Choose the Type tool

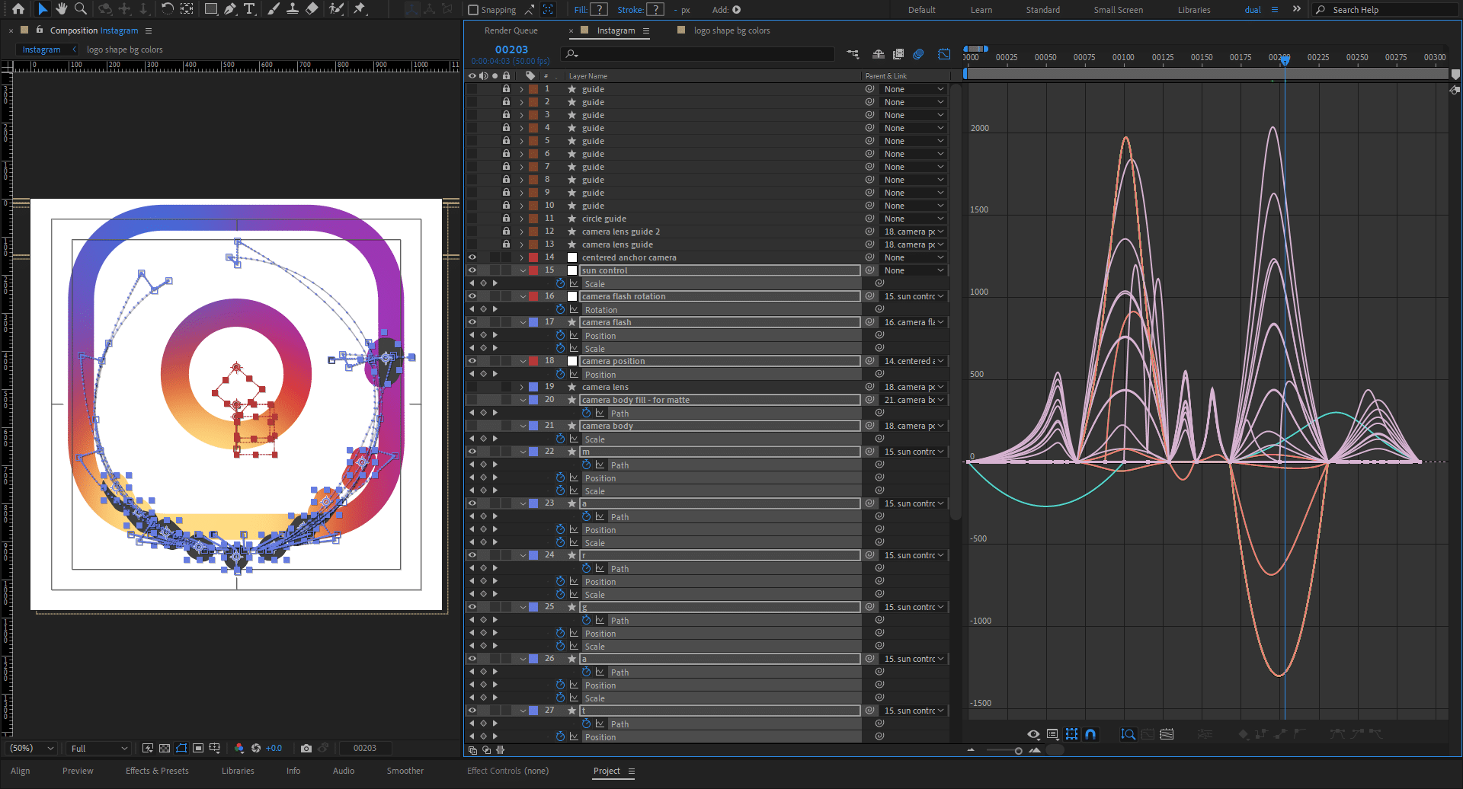[249, 9]
